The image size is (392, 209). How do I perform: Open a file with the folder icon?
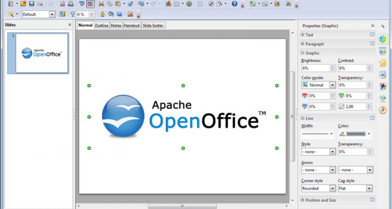tap(23, 4)
